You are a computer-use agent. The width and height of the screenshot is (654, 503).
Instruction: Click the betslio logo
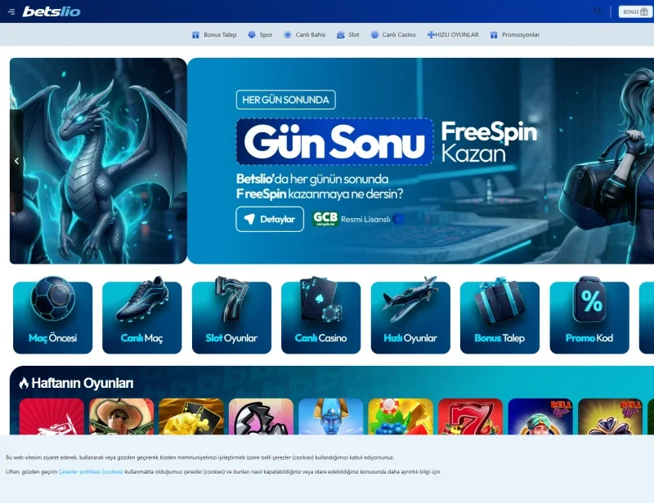[x=52, y=11]
